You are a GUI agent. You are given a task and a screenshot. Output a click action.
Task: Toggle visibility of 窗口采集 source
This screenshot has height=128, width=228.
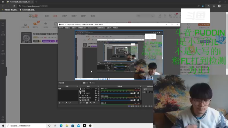(x=95, y=96)
